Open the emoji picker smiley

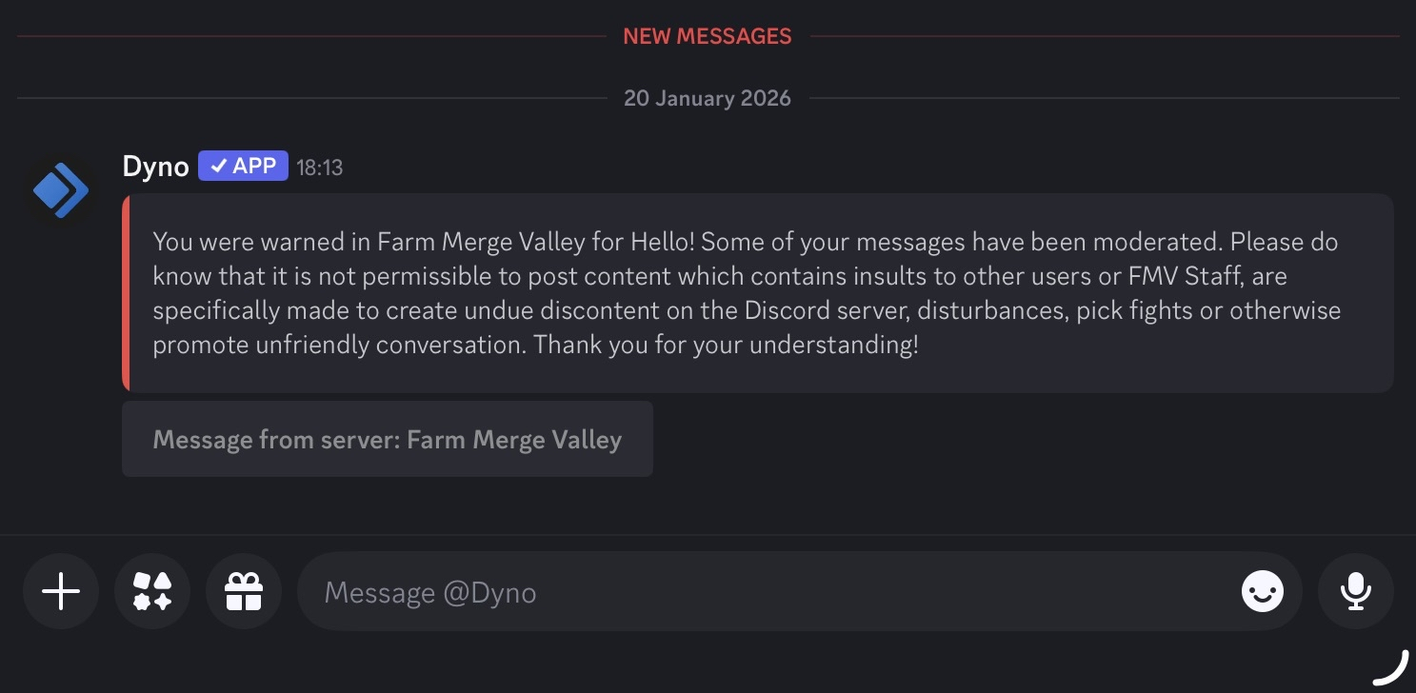click(x=1262, y=592)
